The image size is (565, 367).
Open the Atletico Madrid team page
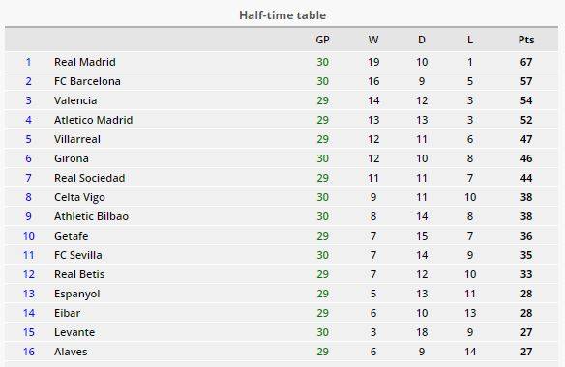[93, 120]
